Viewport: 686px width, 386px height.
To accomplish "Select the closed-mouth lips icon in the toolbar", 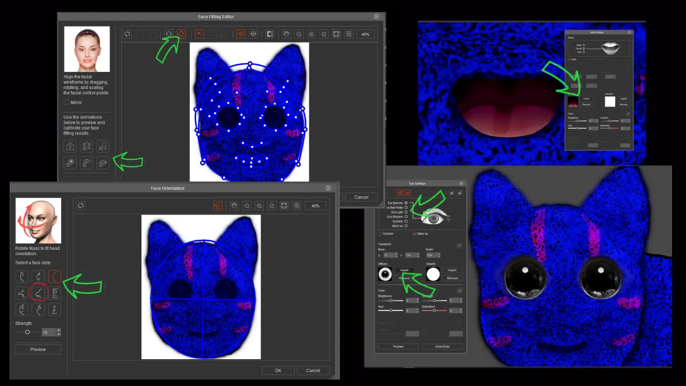I will (241, 34).
